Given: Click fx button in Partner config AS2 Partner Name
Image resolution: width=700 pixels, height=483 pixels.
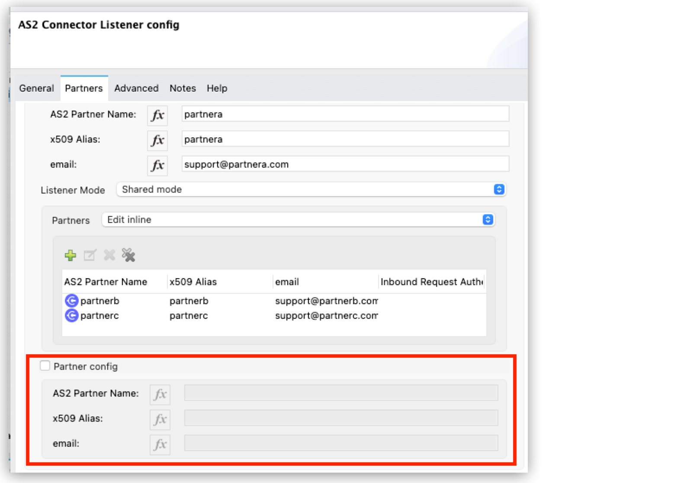Looking at the screenshot, I should (160, 394).
